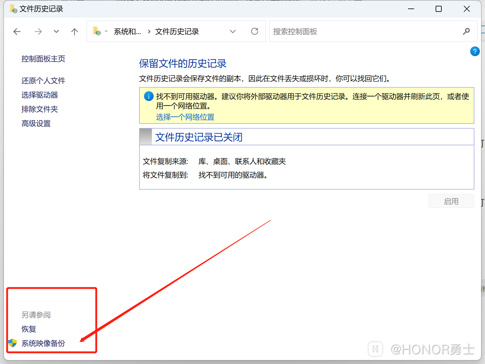Open 控制面板主页 in the sidebar

point(43,59)
